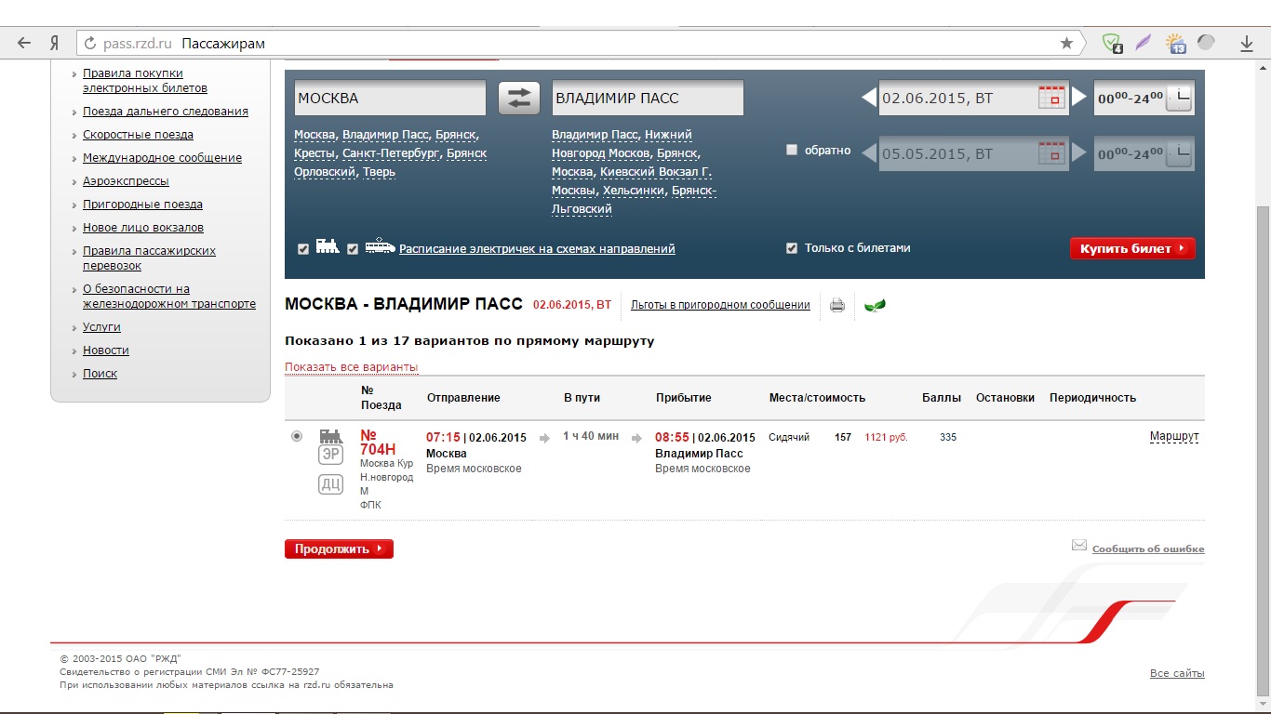
Task: Click the "Продолжить" button
Action: click(x=339, y=549)
